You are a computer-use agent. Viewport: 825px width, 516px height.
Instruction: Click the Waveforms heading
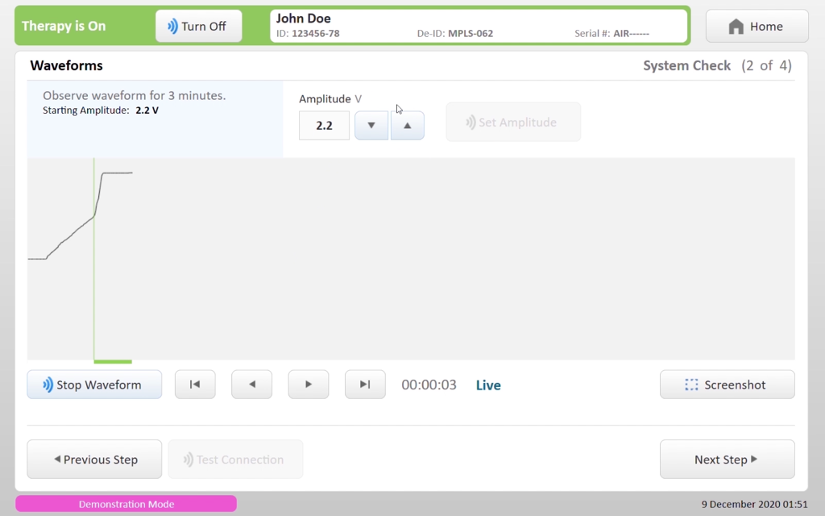point(66,66)
